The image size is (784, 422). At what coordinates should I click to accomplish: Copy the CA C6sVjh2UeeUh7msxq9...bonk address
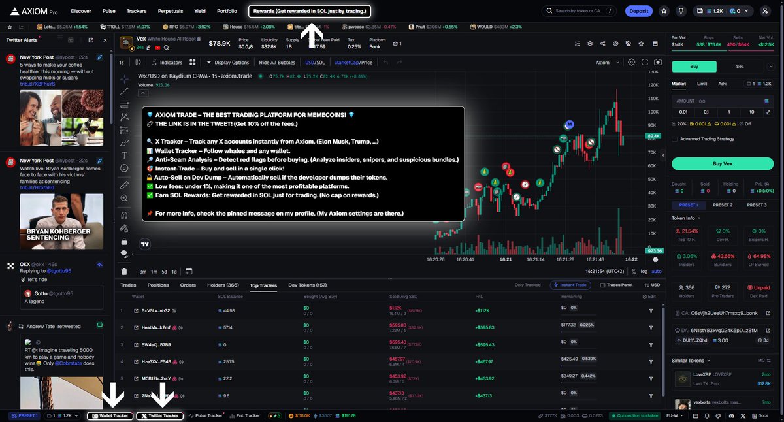coord(721,314)
